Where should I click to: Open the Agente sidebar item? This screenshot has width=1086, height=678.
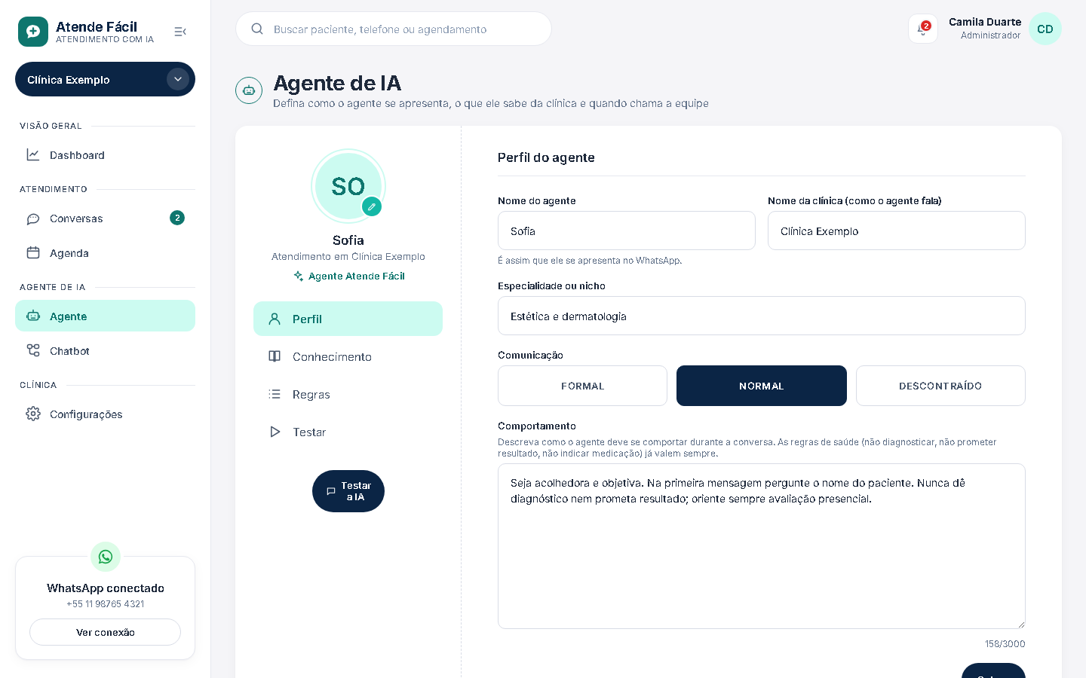105,316
